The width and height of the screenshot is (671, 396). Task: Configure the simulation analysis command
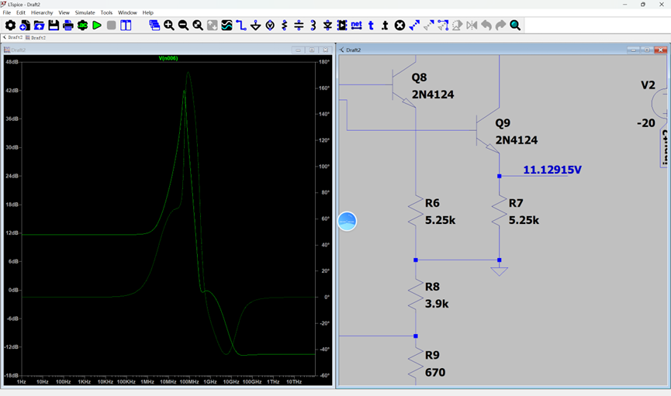pyautogui.click(x=82, y=26)
